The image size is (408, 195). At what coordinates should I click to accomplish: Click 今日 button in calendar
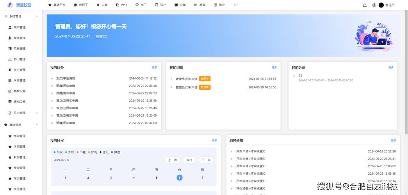(189, 160)
